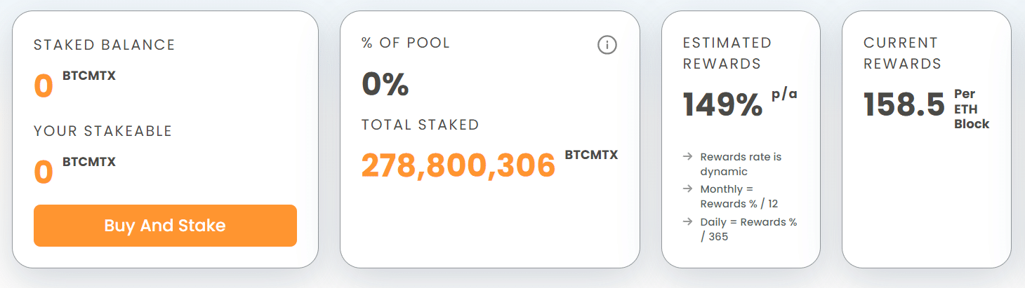Click the arrow beside Daily rewards note
This screenshot has width=1025, height=288.
click(687, 221)
